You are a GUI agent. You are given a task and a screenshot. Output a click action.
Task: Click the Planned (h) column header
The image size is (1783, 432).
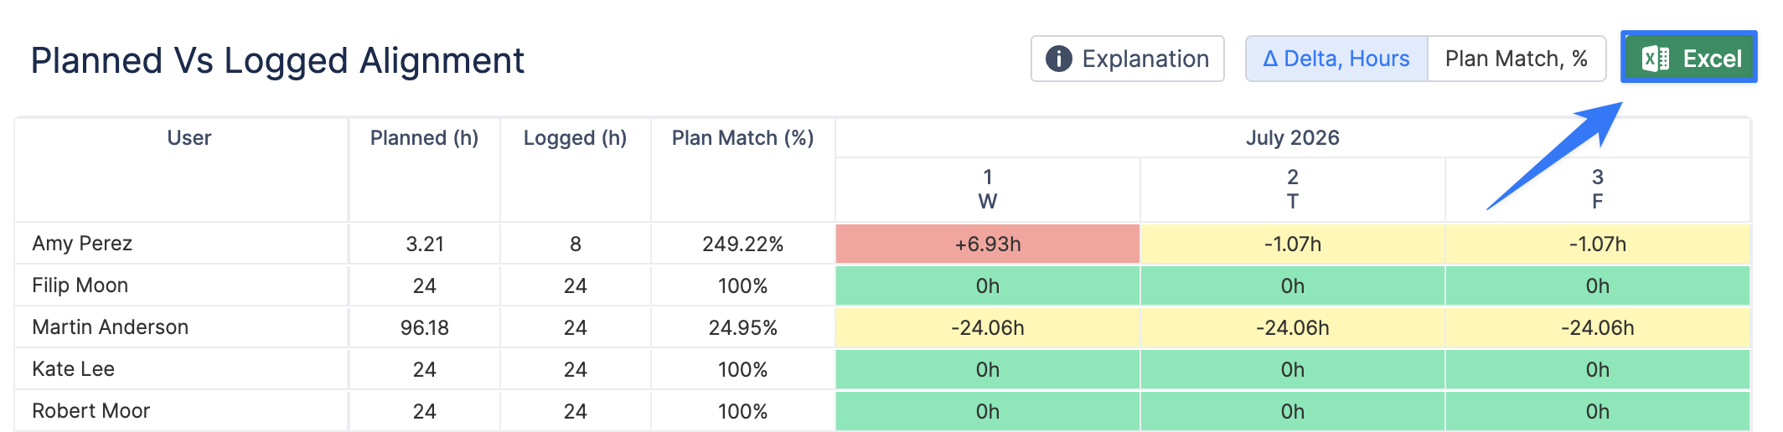coord(425,138)
